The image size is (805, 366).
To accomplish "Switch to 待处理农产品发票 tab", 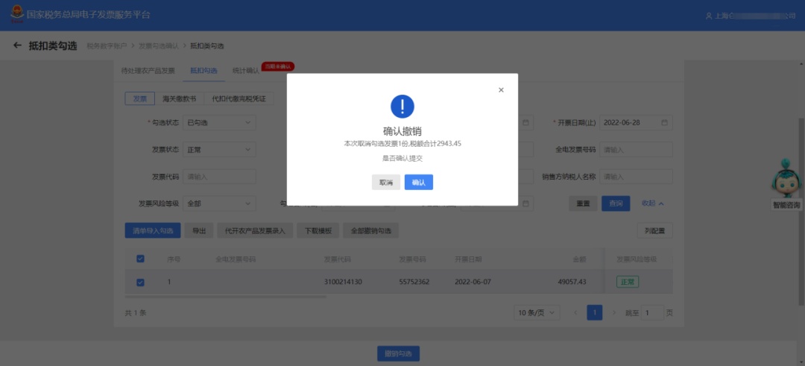I will click(x=148, y=71).
